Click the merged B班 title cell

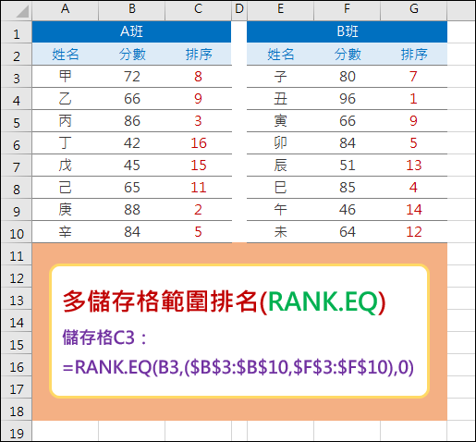point(347,31)
